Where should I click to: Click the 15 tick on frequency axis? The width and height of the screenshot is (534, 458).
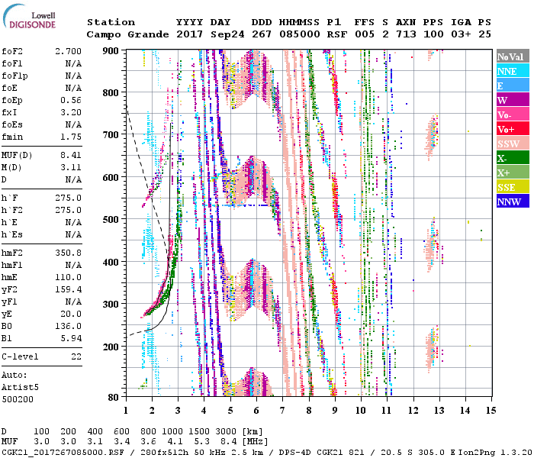click(x=491, y=410)
